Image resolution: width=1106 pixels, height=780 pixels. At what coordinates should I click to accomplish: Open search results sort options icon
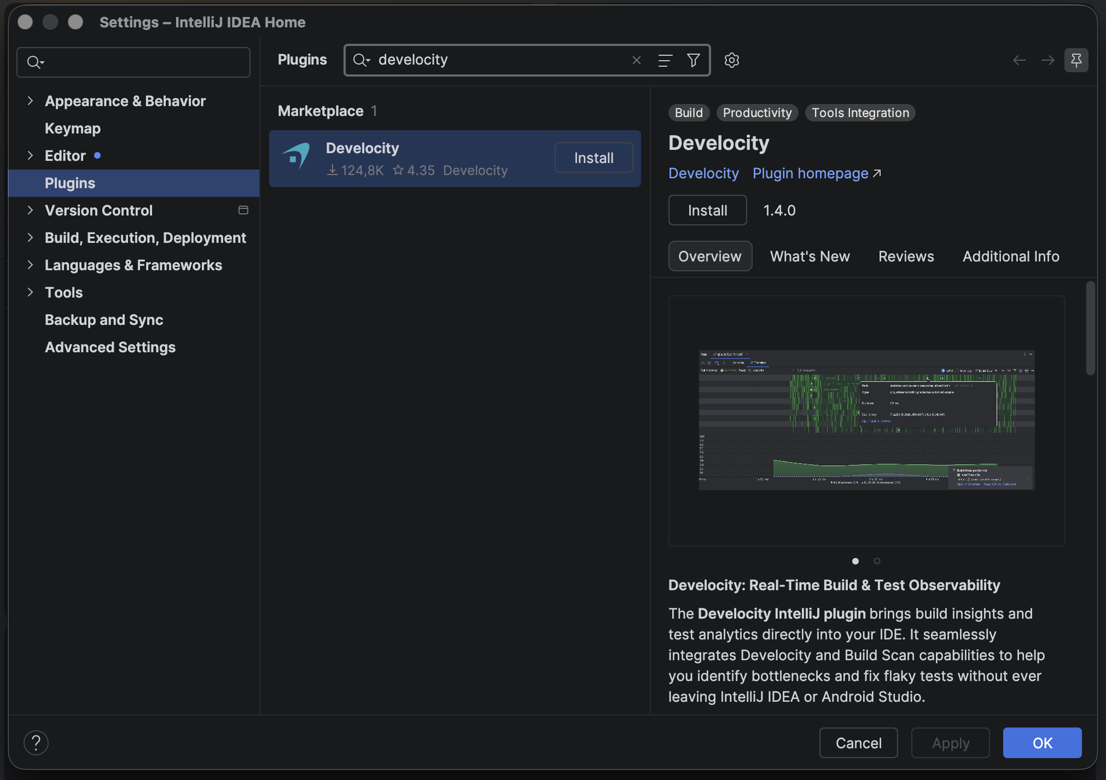(x=665, y=60)
